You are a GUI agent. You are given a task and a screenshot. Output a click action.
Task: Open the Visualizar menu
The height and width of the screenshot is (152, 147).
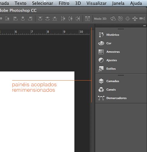[x=96, y=3]
